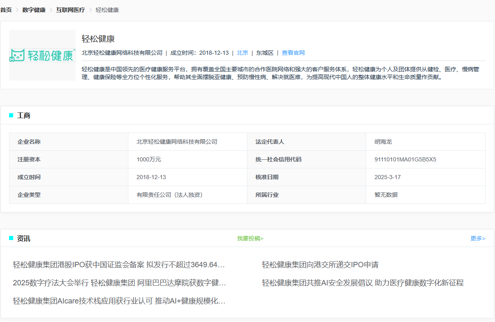
Task: Click 我要投稿 submission link
Action: [250, 238]
